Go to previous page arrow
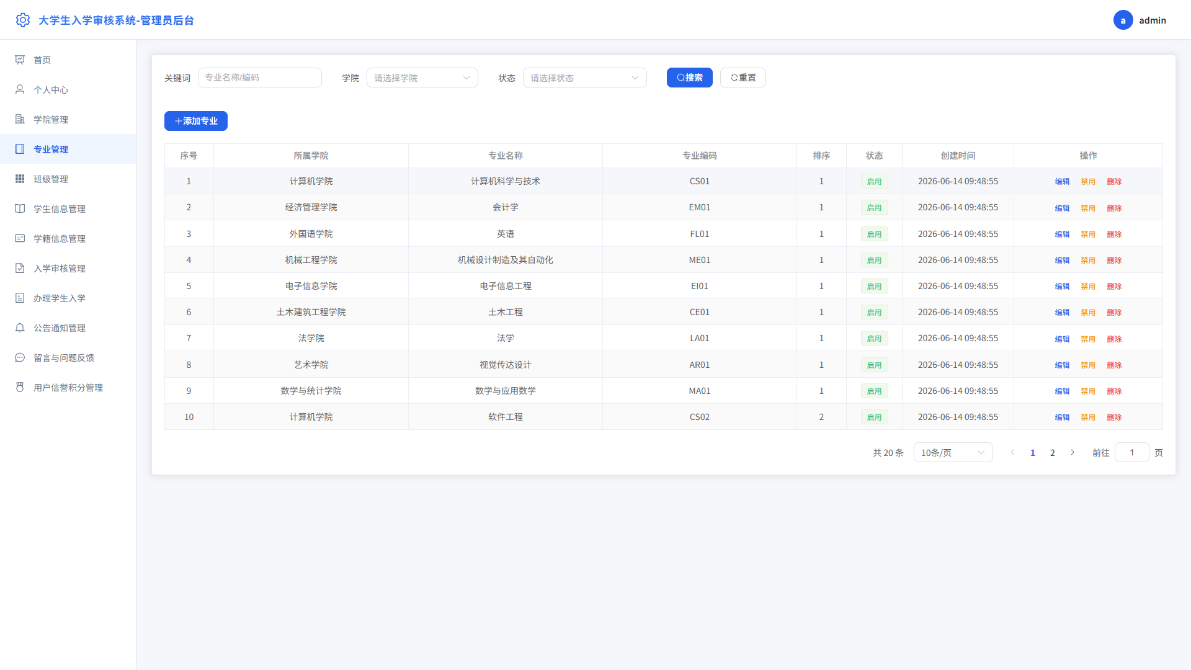 pyautogui.click(x=1012, y=452)
